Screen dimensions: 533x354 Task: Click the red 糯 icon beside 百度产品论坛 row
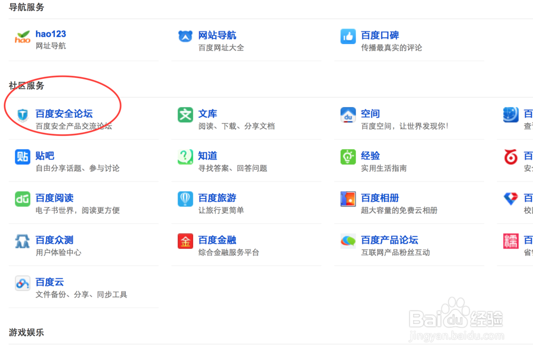tap(511, 241)
